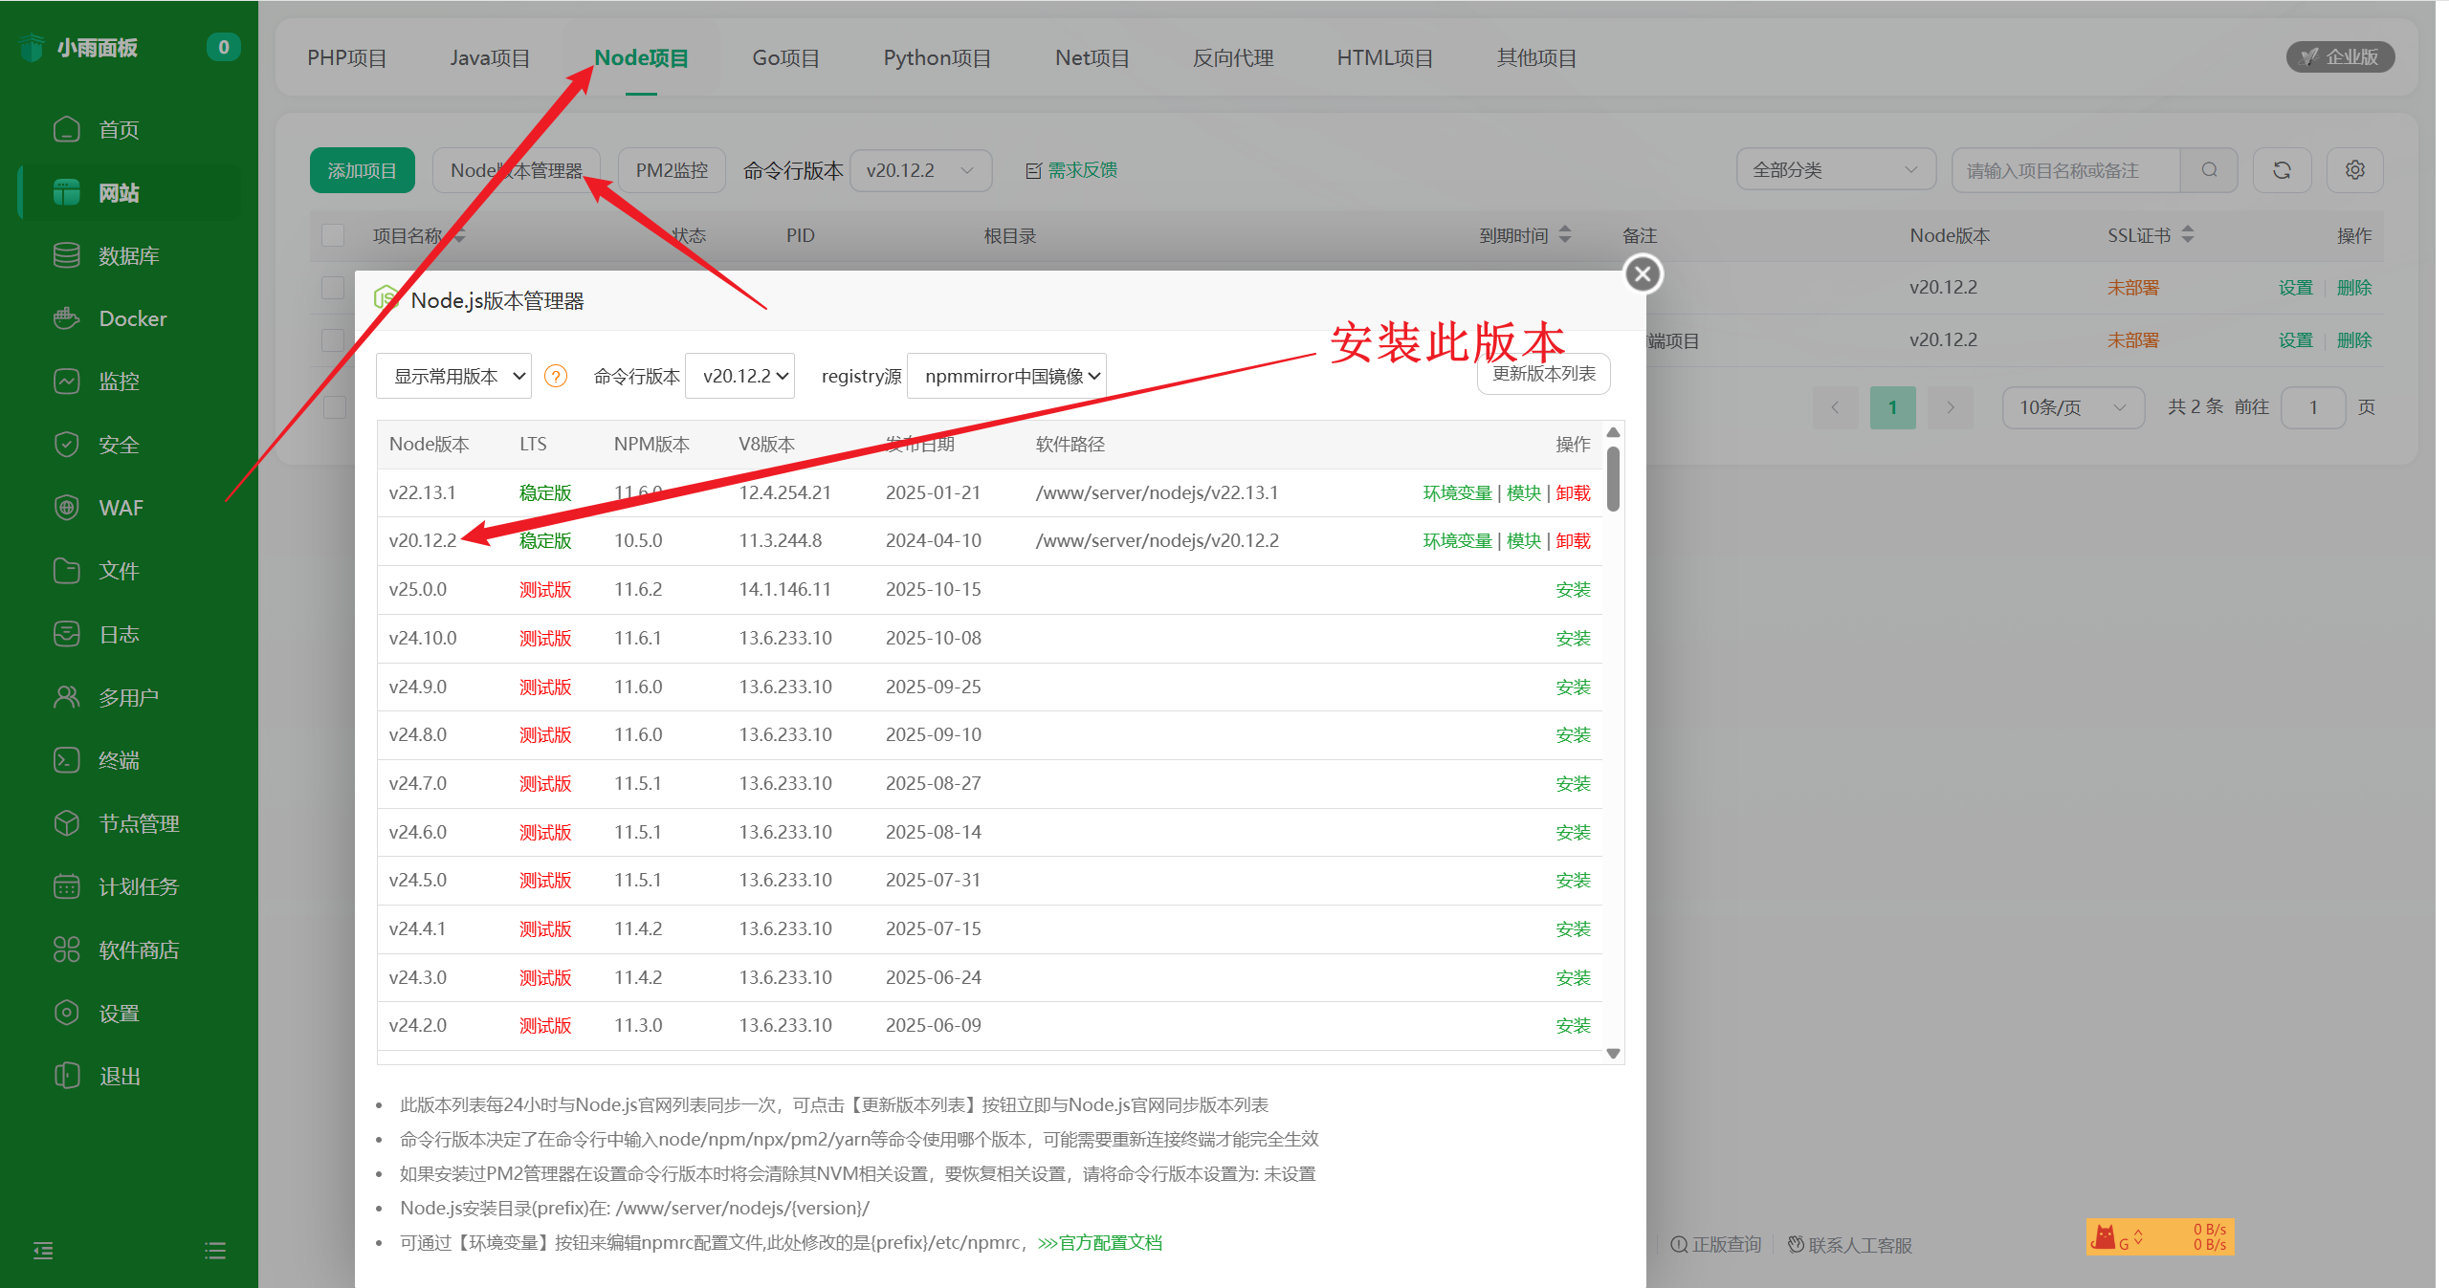
Task: Click the version list scrollbar down arrow
Action: (1613, 1054)
